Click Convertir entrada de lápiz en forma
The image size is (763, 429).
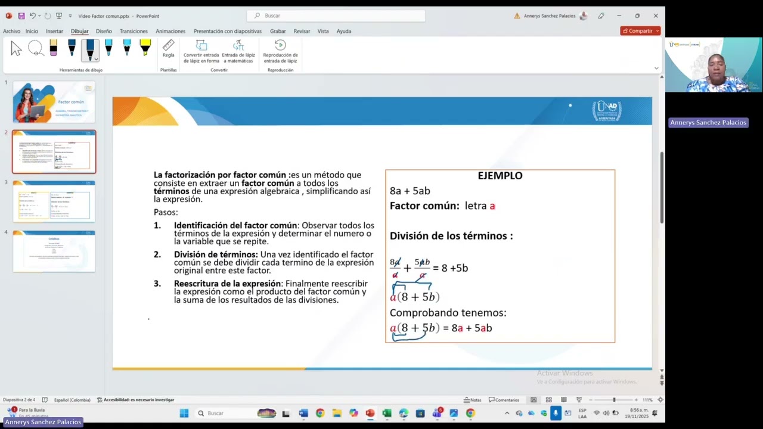click(201, 51)
